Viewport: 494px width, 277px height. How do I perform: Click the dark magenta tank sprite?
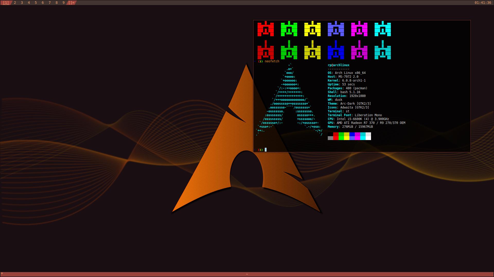tap(359, 50)
